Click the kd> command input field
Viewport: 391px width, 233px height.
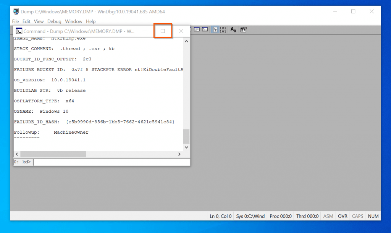111,162
